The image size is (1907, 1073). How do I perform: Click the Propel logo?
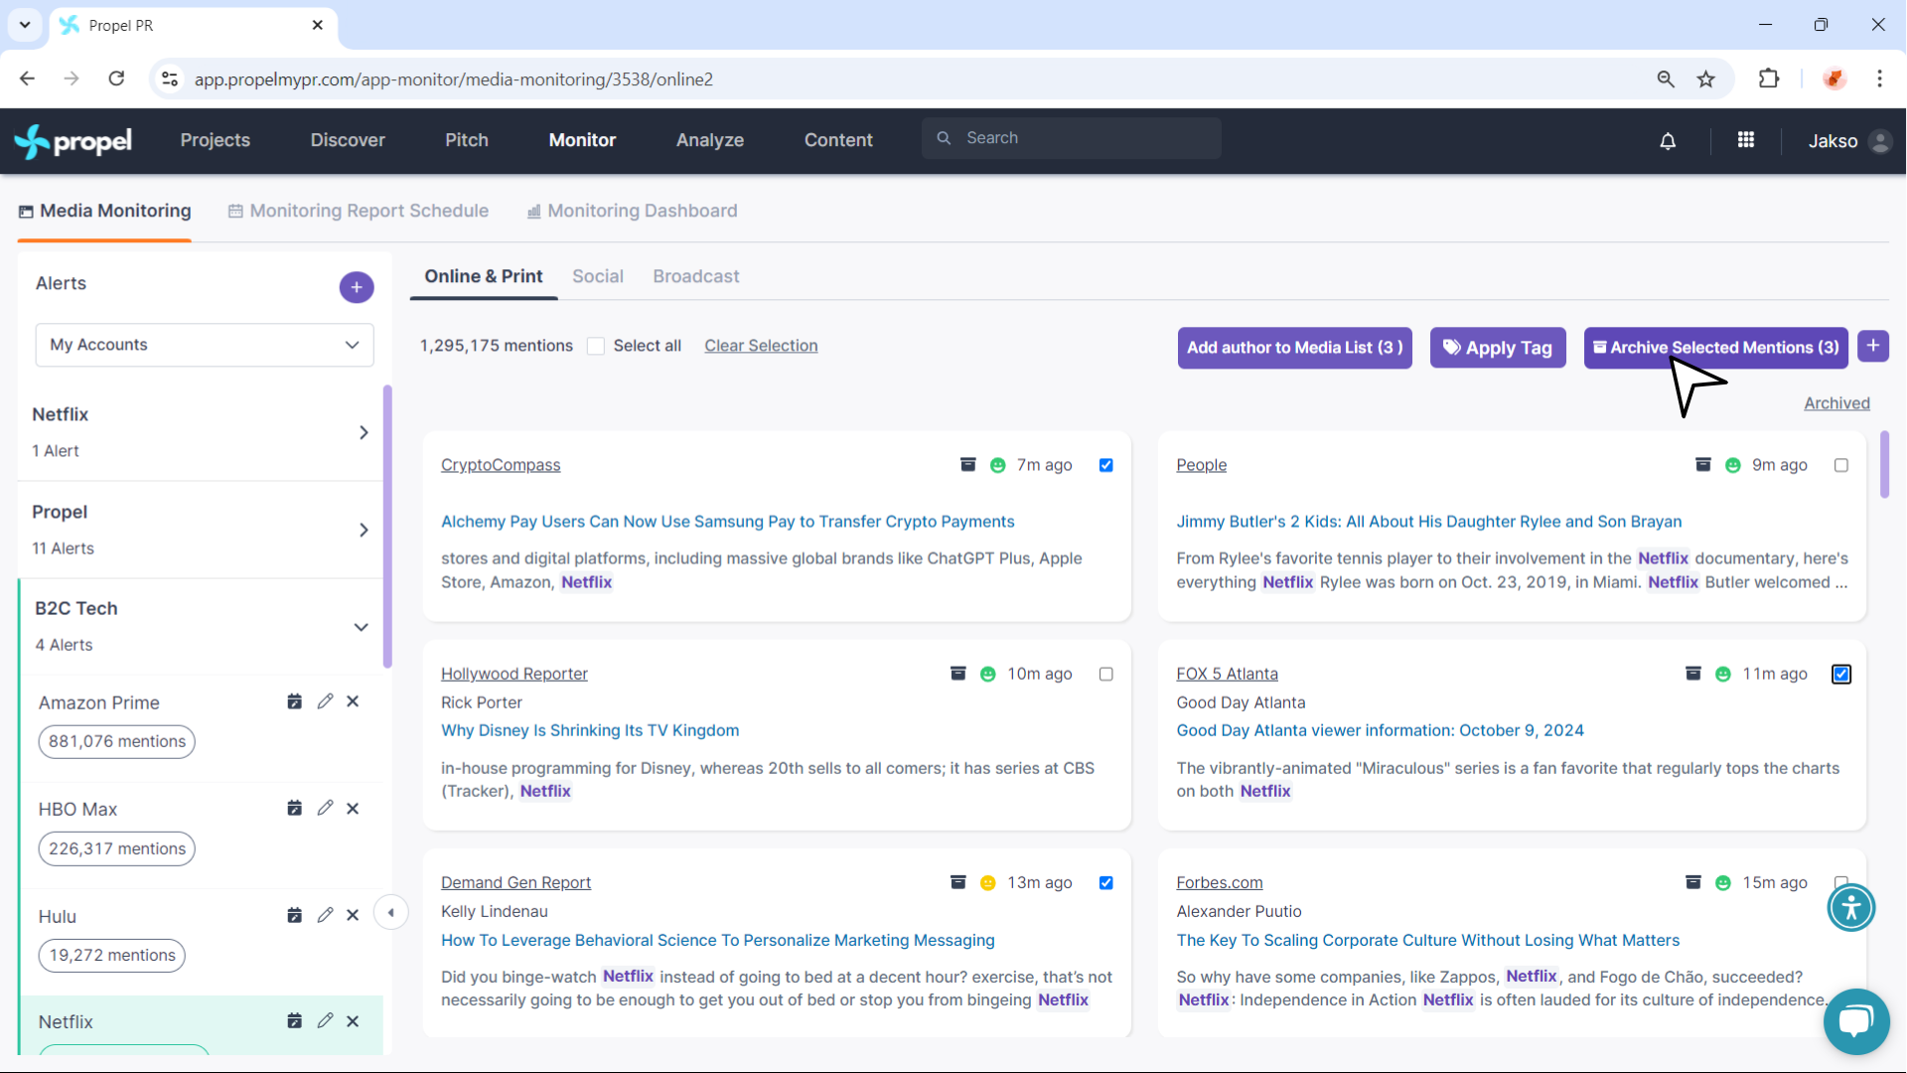pos(73,141)
